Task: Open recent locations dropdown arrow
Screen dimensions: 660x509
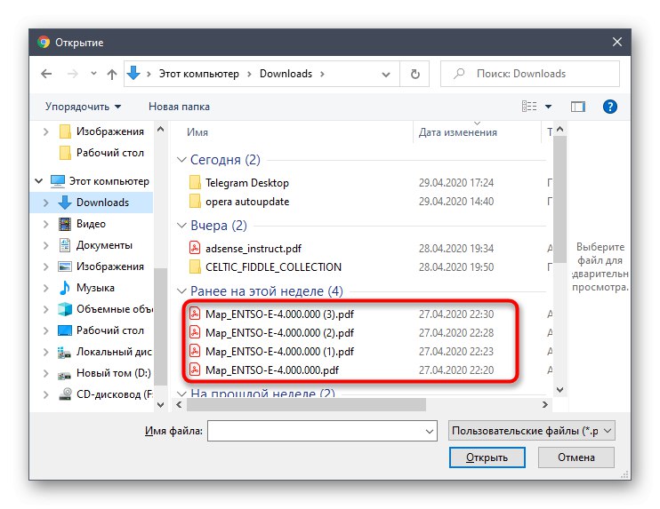Action: [x=93, y=74]
